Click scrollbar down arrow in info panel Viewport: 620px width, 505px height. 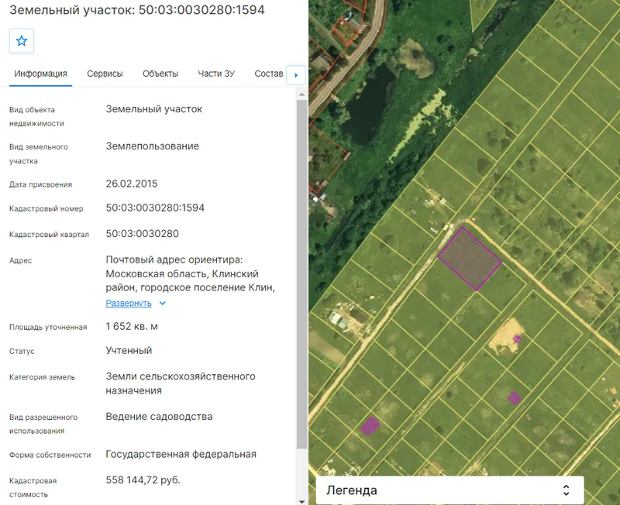301,501
